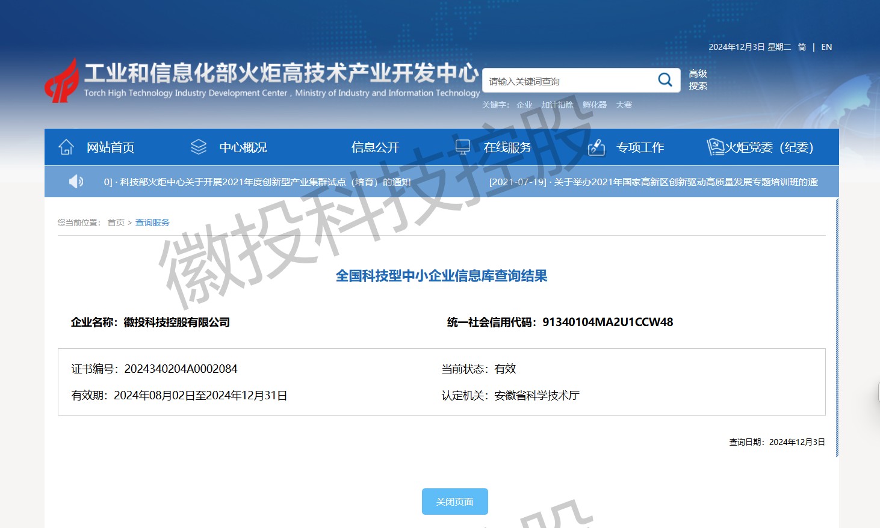
Task: Open 高级搜索 advanced search
Action: tap(698, 80)
